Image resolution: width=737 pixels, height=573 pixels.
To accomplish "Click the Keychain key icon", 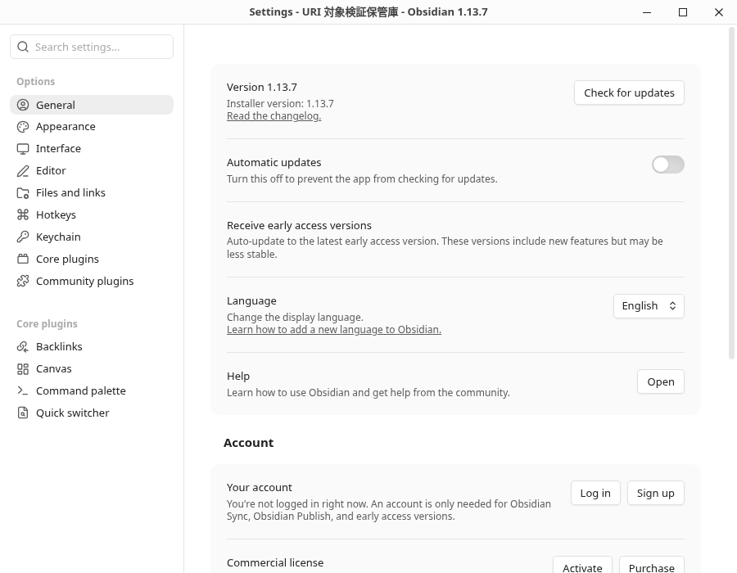I will pos(23,237).
